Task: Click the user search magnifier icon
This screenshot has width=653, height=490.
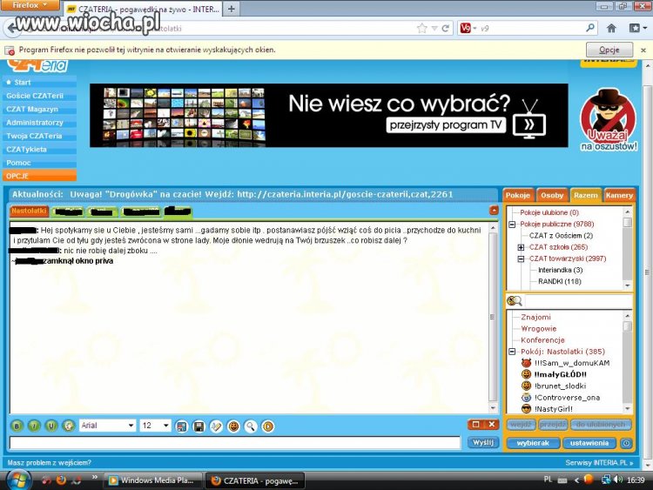Action: [x=515, y=300]
